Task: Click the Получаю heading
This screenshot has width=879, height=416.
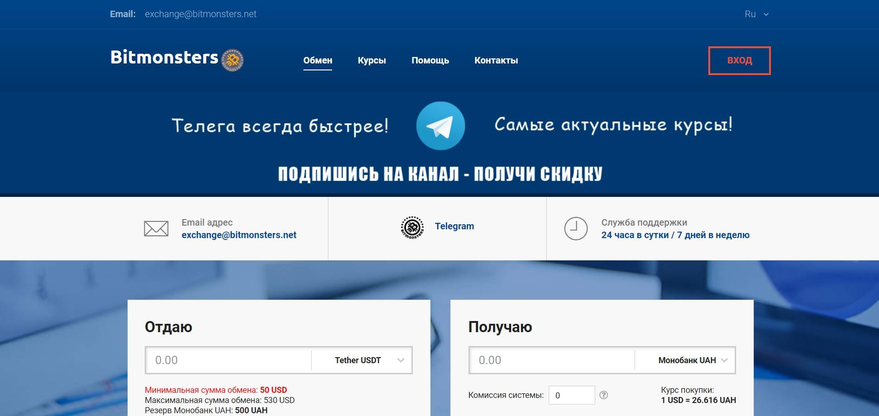Action: tap(500, 327)
